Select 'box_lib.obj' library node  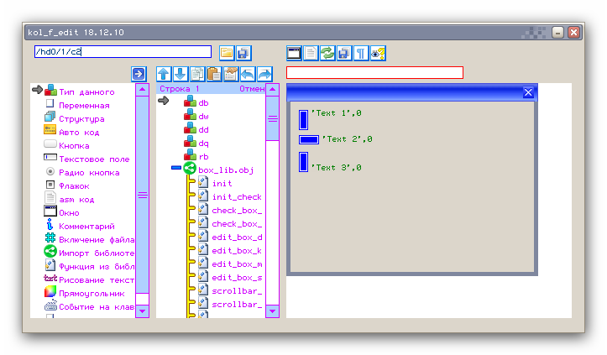coord(226,170)
